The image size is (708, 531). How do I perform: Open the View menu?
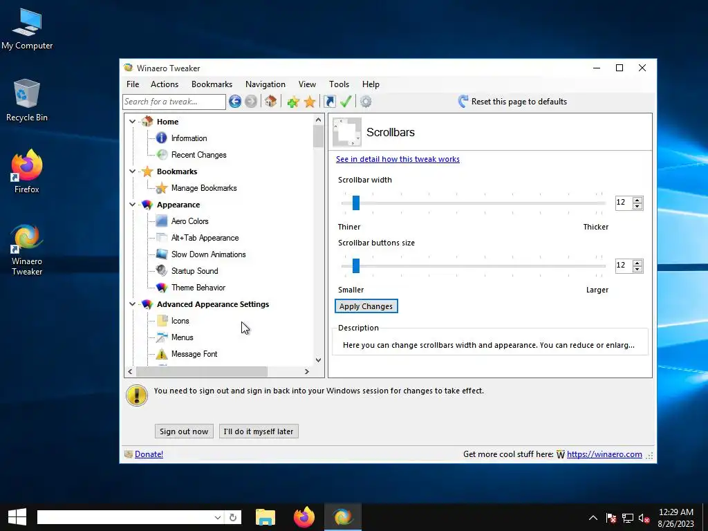pyautogui.click(x=307, y=84)
